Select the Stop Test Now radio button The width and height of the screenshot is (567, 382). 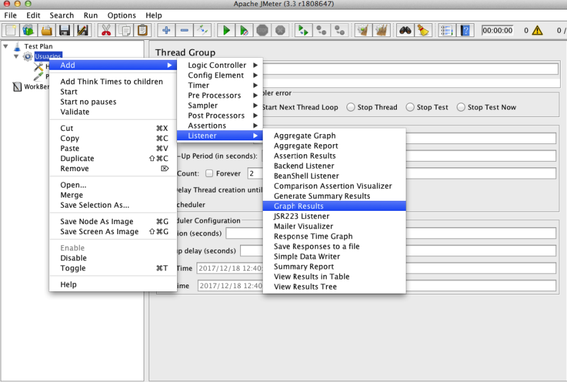coord(461,107)
